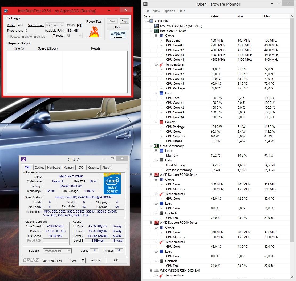Click the second GPU Controls sphere icon
Screen dimensions: 296x281
[x=161, y=261]
